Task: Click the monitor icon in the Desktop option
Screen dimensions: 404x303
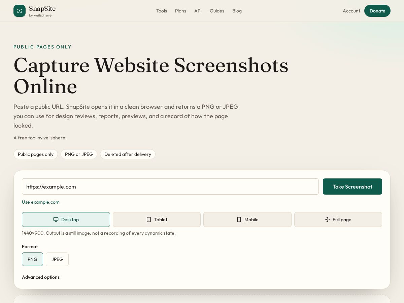Action: (56, 220)
